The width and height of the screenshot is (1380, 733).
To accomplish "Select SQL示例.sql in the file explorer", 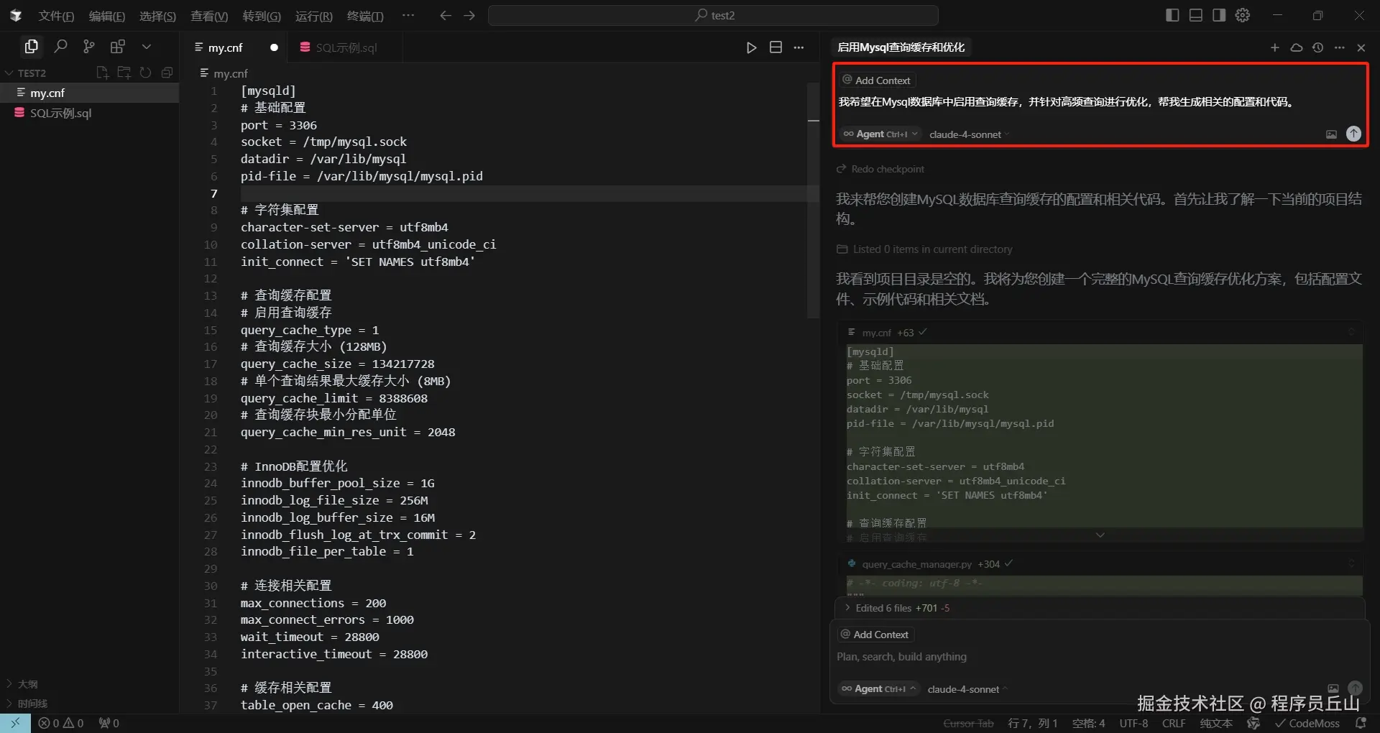I will pyautogui.click(x=89, y=113).
